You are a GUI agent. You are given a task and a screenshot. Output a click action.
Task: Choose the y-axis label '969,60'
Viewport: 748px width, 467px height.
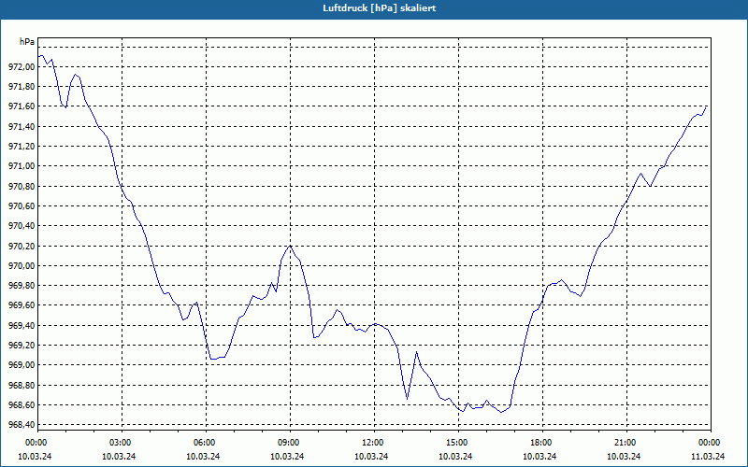(x=22, y=305)
